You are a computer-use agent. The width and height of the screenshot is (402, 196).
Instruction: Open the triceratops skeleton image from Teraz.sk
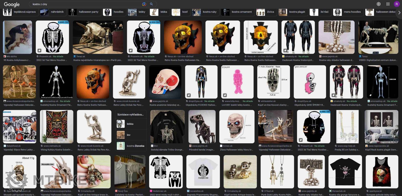click(98, 37)
